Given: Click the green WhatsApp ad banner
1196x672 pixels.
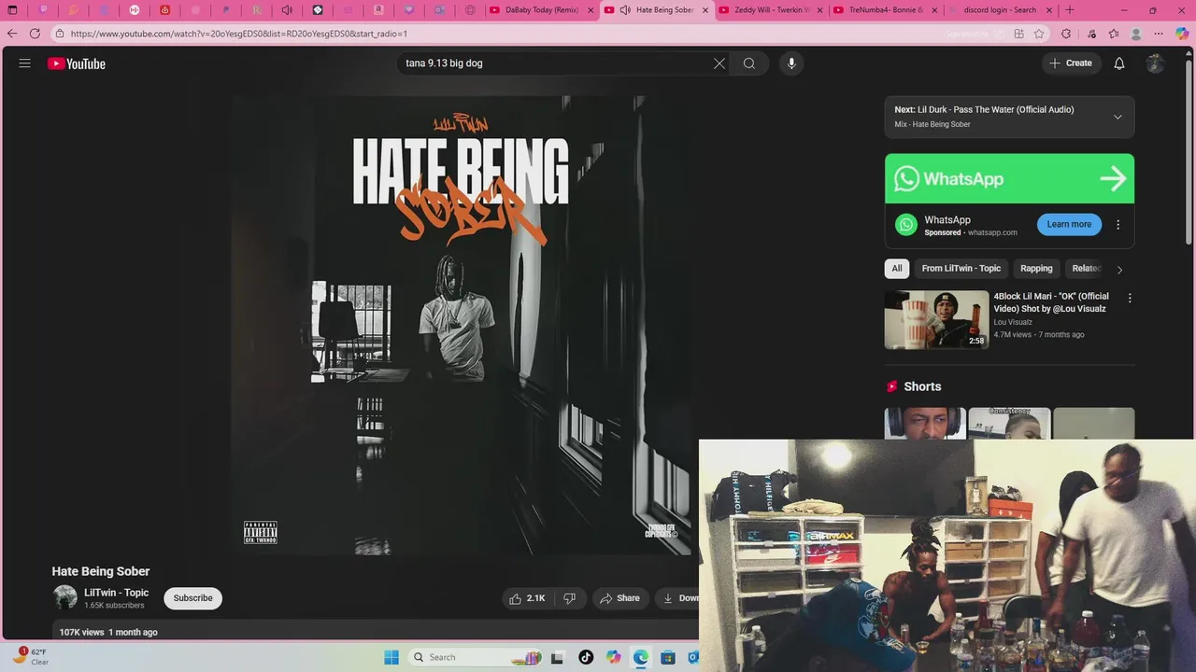Looking at the screenshot, I should [x=1009, y=178].
